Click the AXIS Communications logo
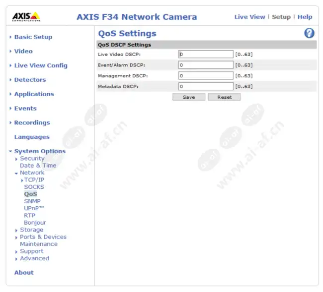This screenshot has width=323, height=292. tap(26, 17)
